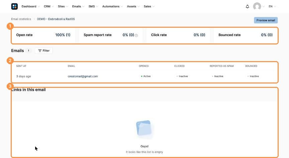Click the BOUNCED column header

pos(251,66)
